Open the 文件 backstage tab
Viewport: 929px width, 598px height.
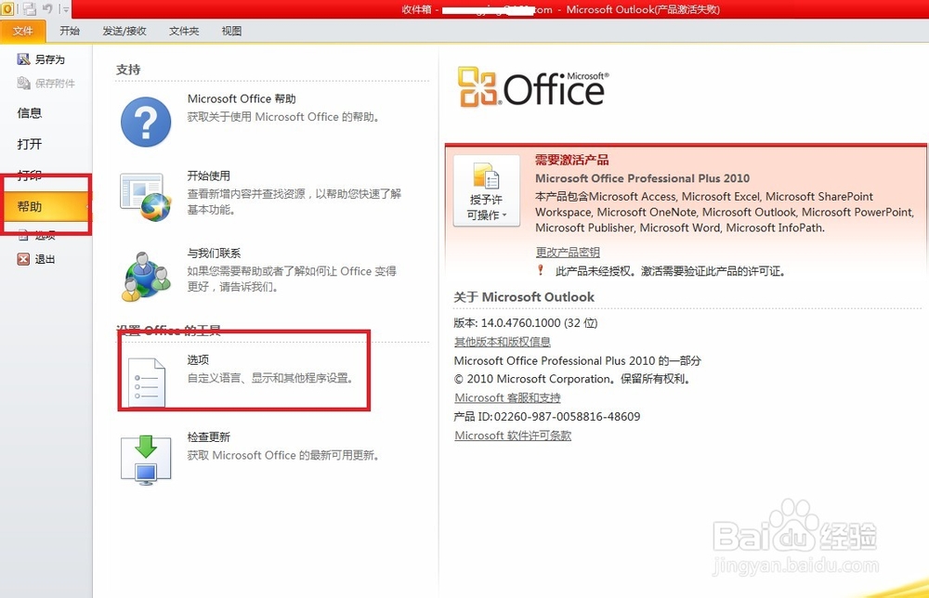click(22, 31)
